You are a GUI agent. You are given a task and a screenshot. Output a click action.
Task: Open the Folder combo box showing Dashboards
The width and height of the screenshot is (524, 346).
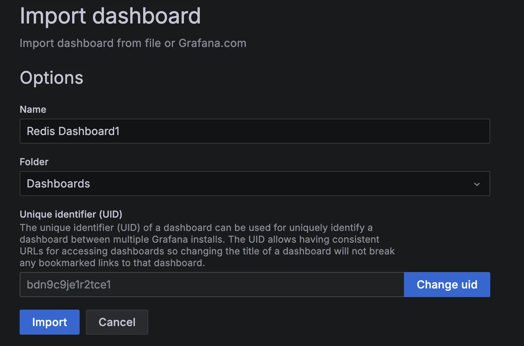255,184
